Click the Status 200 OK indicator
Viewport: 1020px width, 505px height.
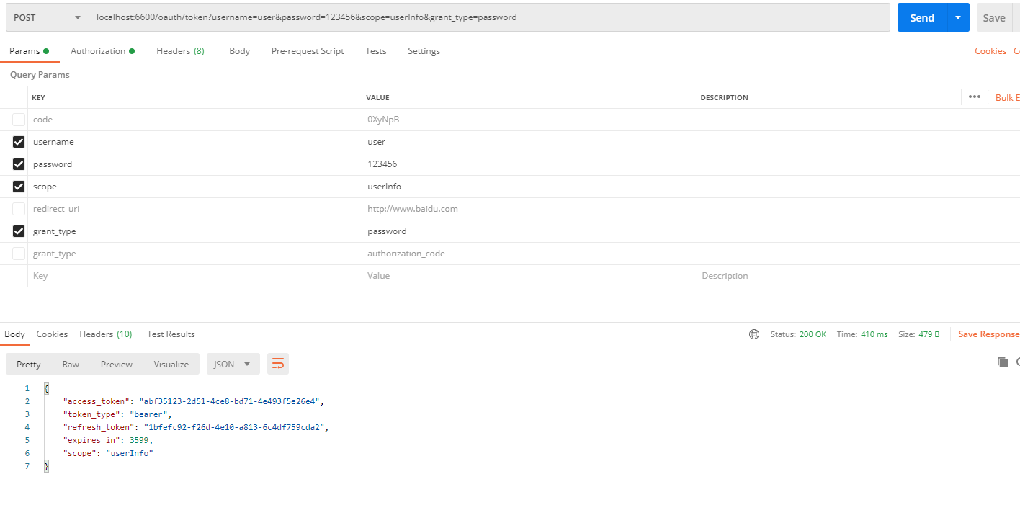(x=798, y=334)
